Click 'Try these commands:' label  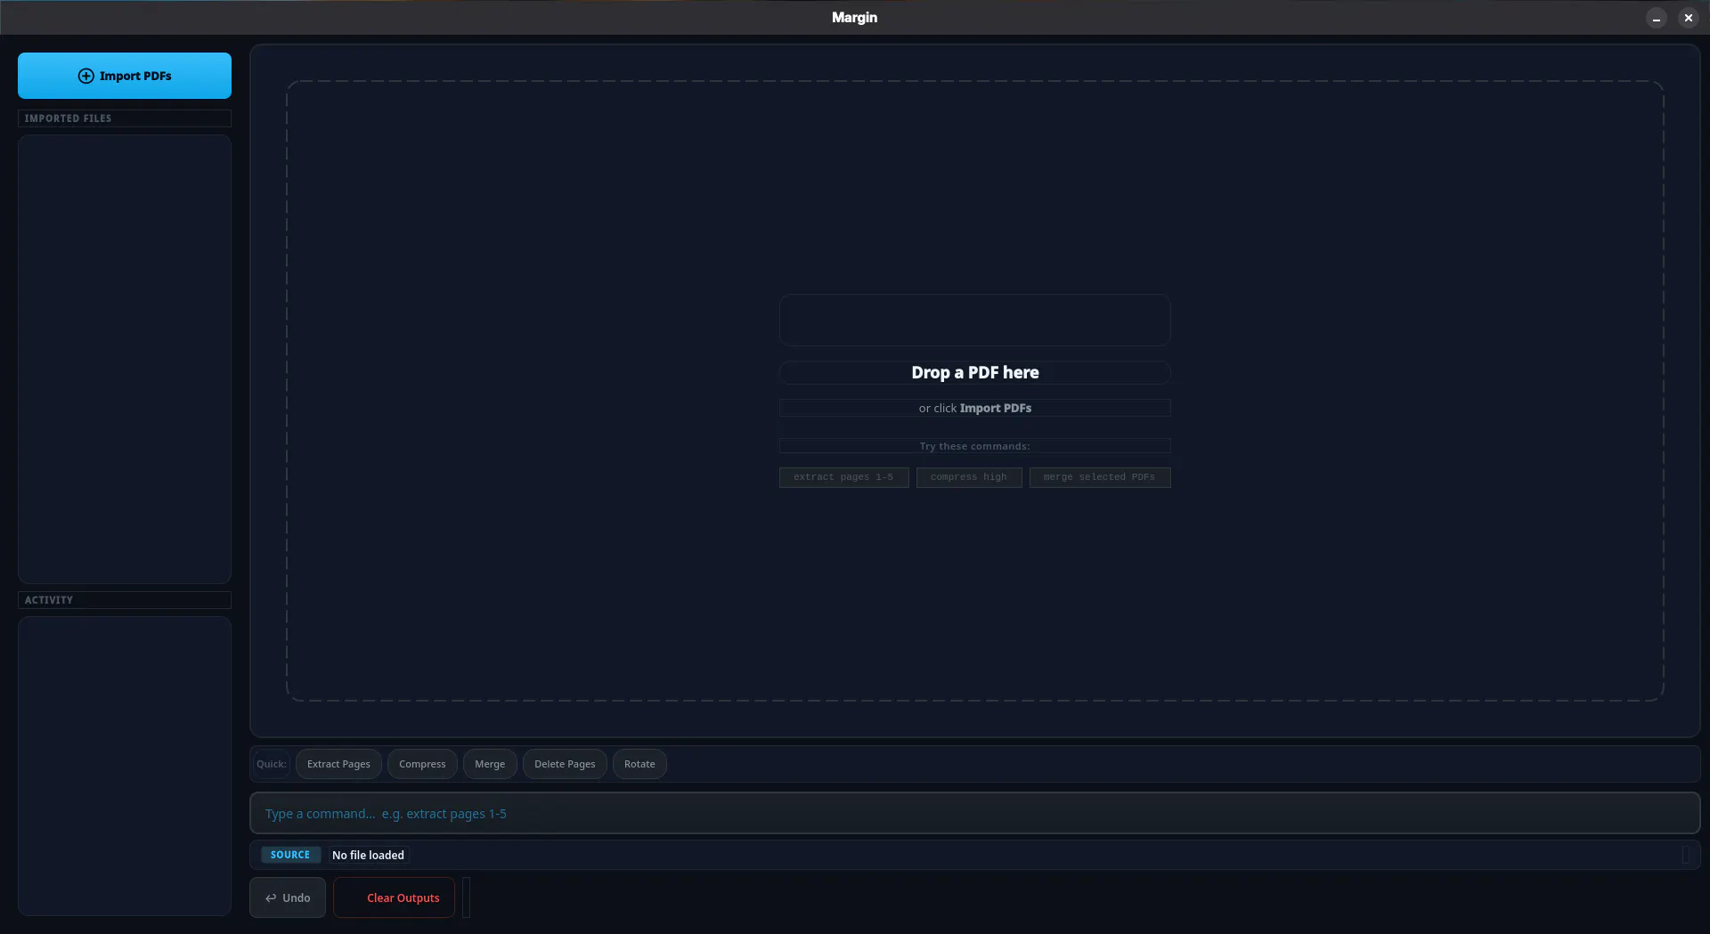[975, 446]
